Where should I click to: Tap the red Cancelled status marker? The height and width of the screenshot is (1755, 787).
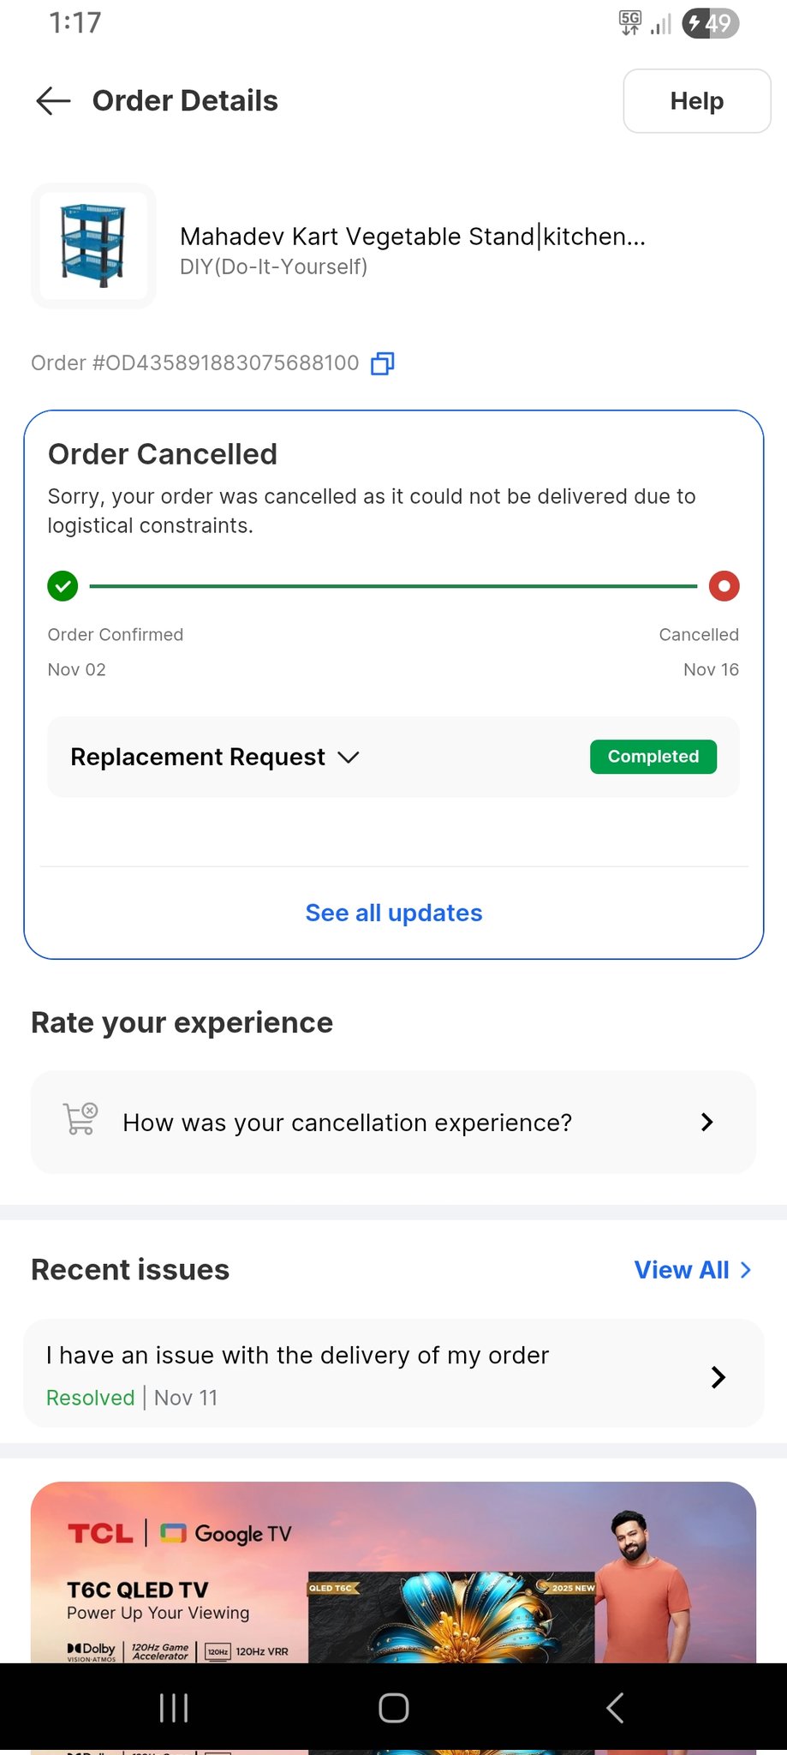pyautogui.click(x=724, y=586)
